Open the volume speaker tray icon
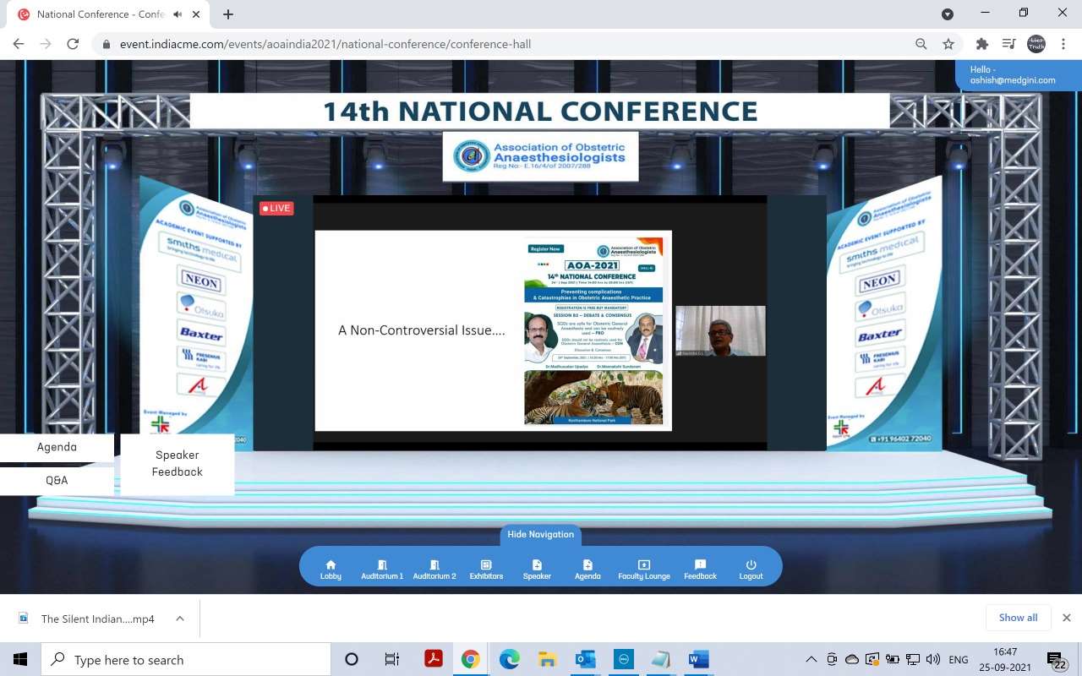Screen dimensions: 1082x676 pos(933,660)
